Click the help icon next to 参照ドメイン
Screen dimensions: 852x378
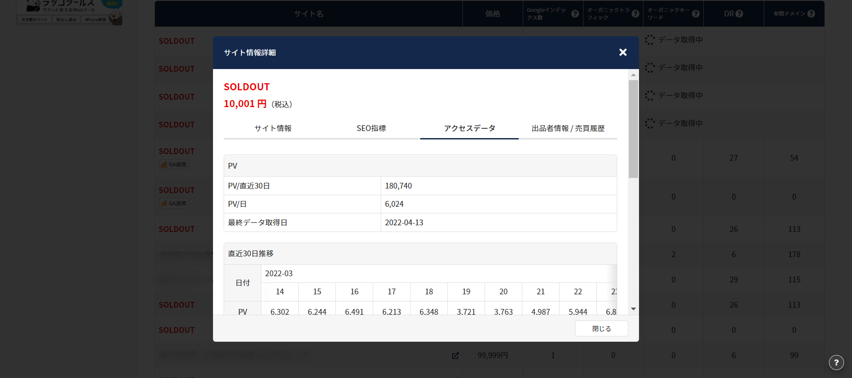coord(811,14)
